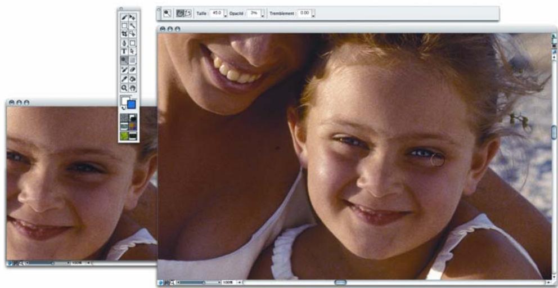Click the blue background color swatch
This screenshot has width=558, height=288.
click(131, 105)
